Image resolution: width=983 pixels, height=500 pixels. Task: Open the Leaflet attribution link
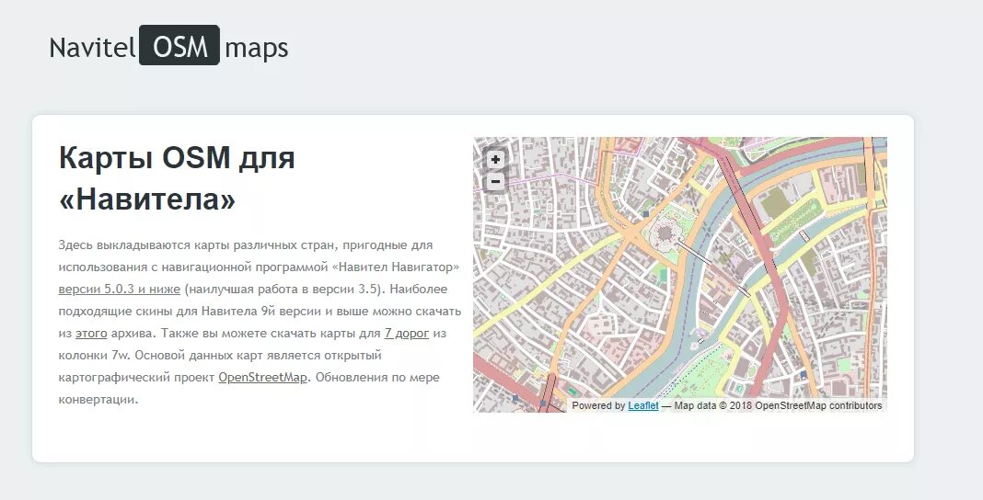point(643,405)
